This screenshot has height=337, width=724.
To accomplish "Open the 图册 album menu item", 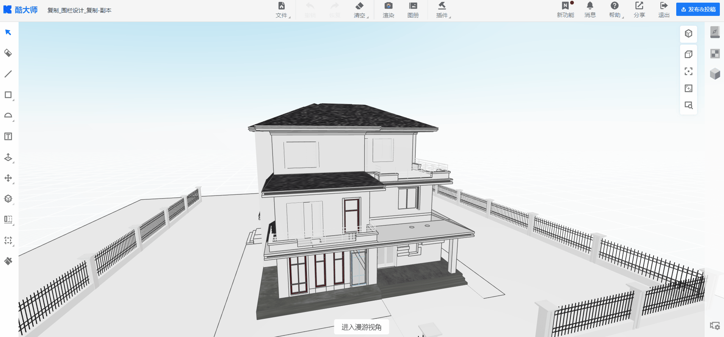I will click(413, 10).
